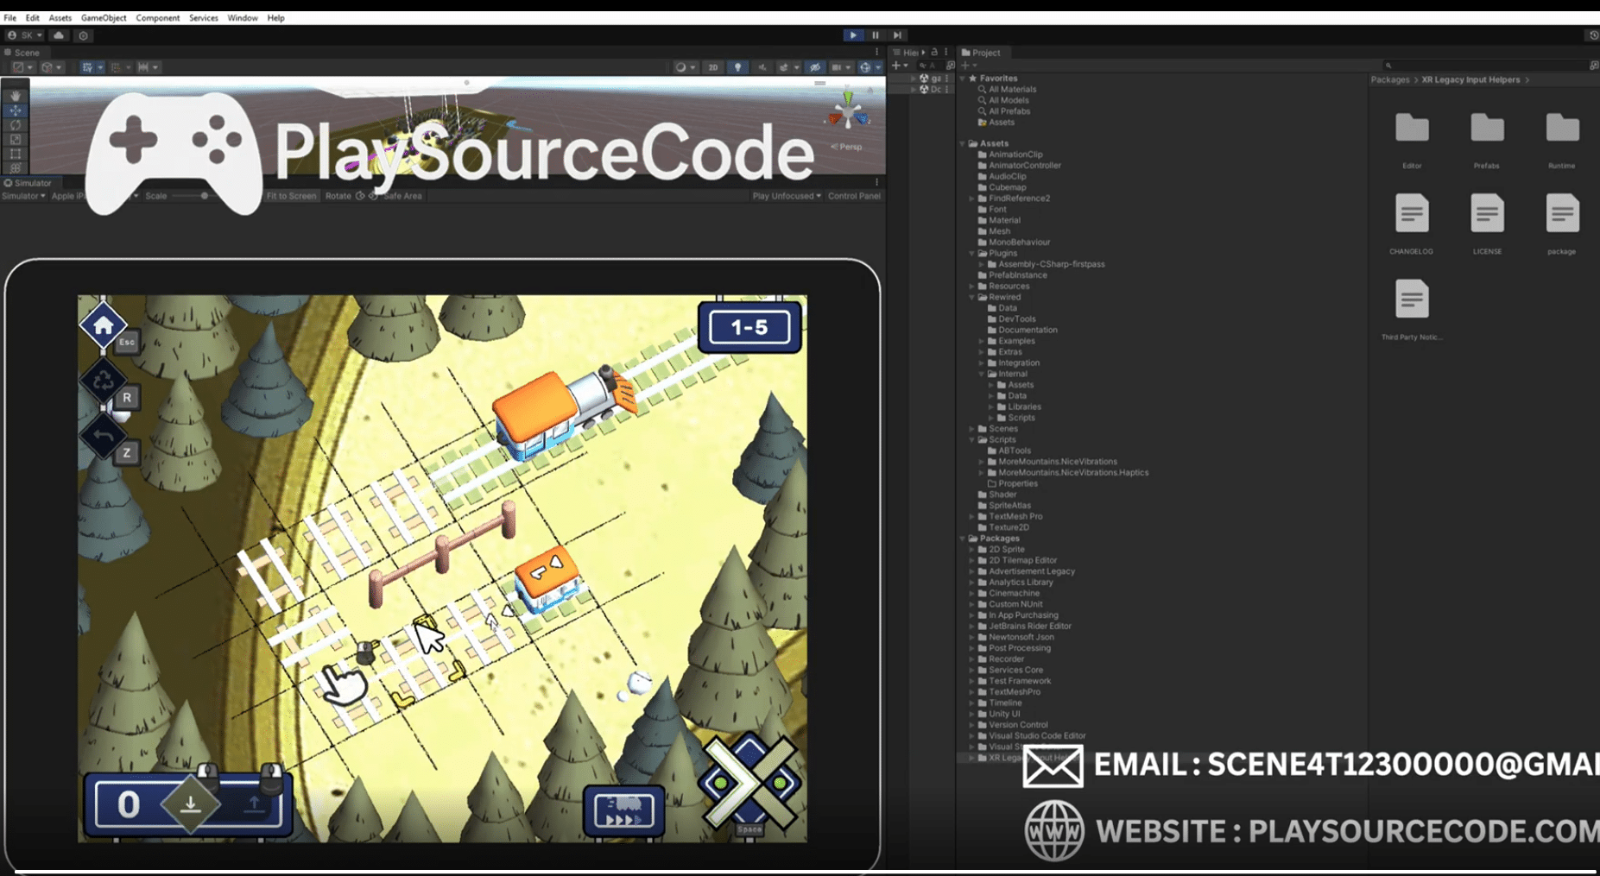Viewport: 1600px width, 876px height.
Task: Toggle the Safe Area option
Action: (402, 196)
